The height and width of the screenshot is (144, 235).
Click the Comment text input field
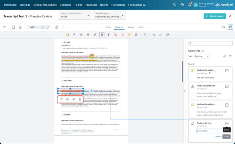coord(209,131)
